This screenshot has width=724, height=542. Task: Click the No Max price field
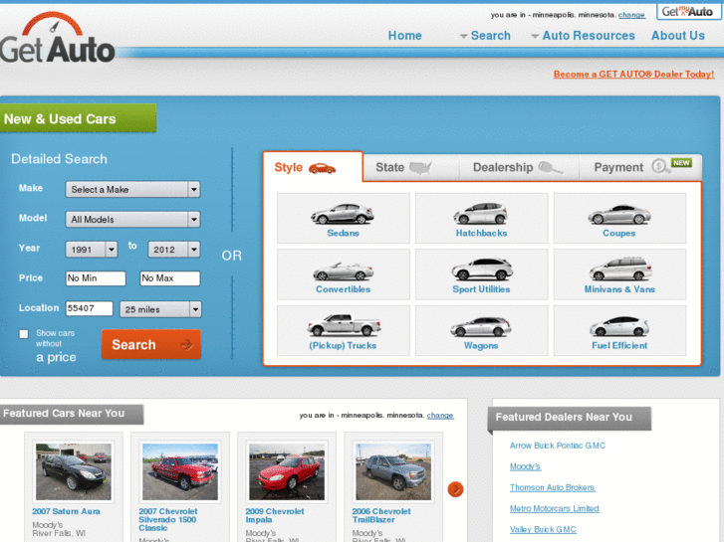pos(170,278)
